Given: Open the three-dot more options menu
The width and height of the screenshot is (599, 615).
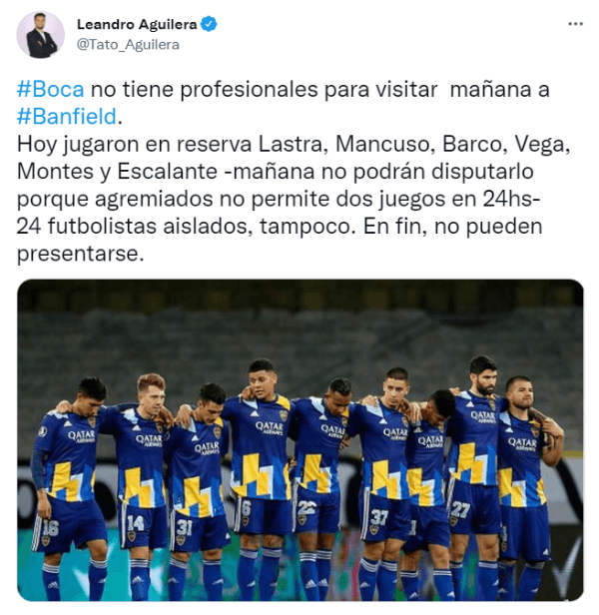Looking at the screenshot, I should [x=575, y=24].
